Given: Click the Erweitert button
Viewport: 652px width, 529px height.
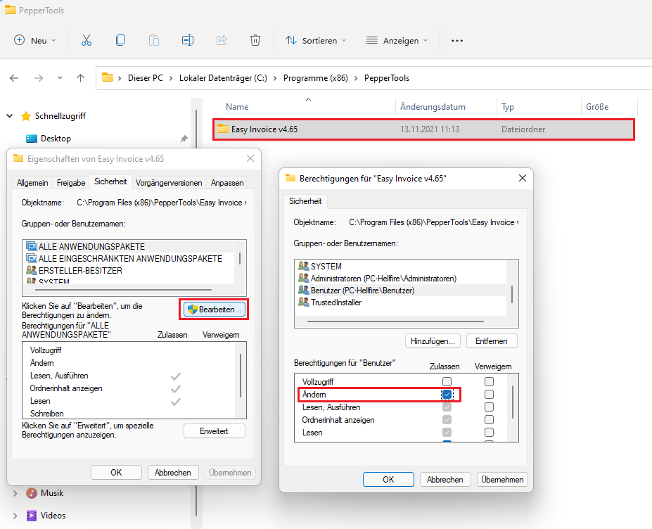Looking at the screenshot, I should 214,431.
